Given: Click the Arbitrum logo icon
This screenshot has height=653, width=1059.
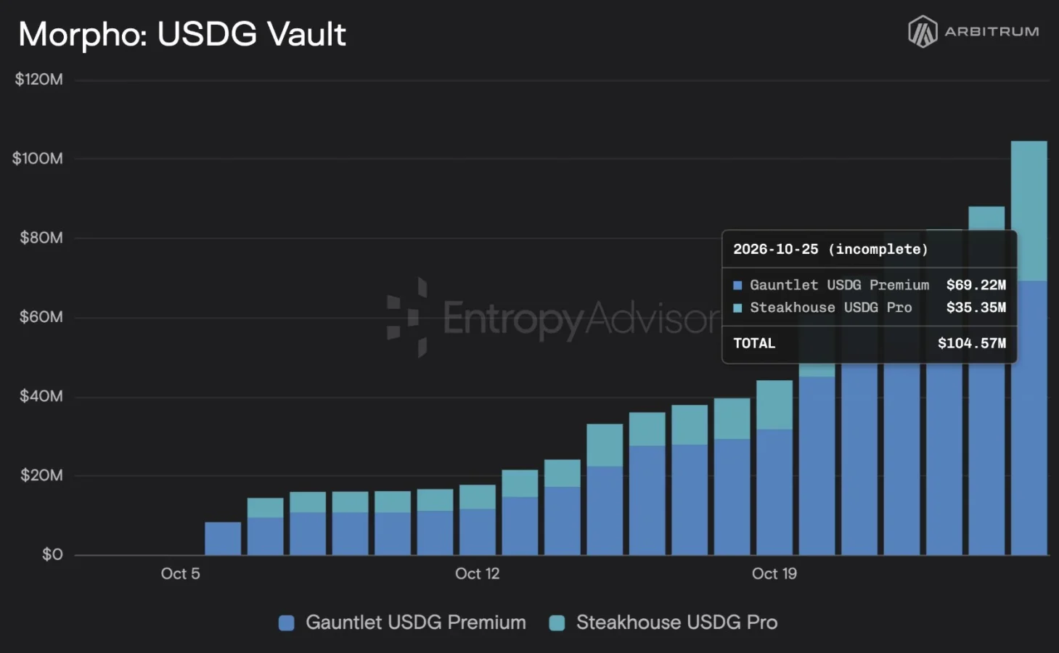Looking at the screenshot, I should tap(923, 32).
